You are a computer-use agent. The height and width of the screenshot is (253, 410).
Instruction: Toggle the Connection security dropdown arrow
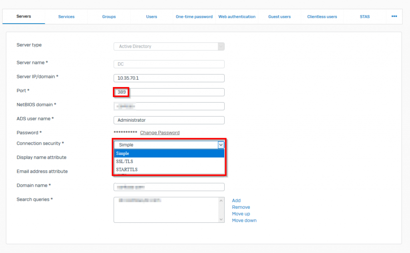221,145
